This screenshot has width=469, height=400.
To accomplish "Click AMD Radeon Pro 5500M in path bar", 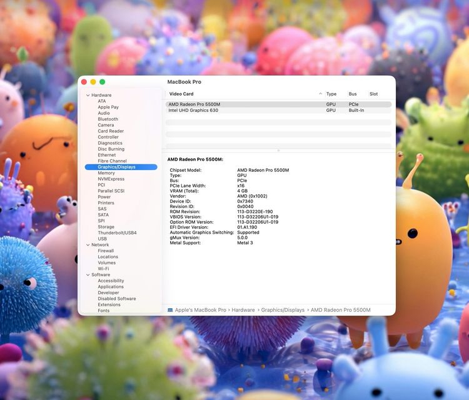I will click(340, 310).
